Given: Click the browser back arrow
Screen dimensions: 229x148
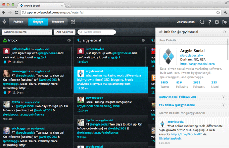Looking at the screenshot, I should pyautogui.click(x=4, y=12).
